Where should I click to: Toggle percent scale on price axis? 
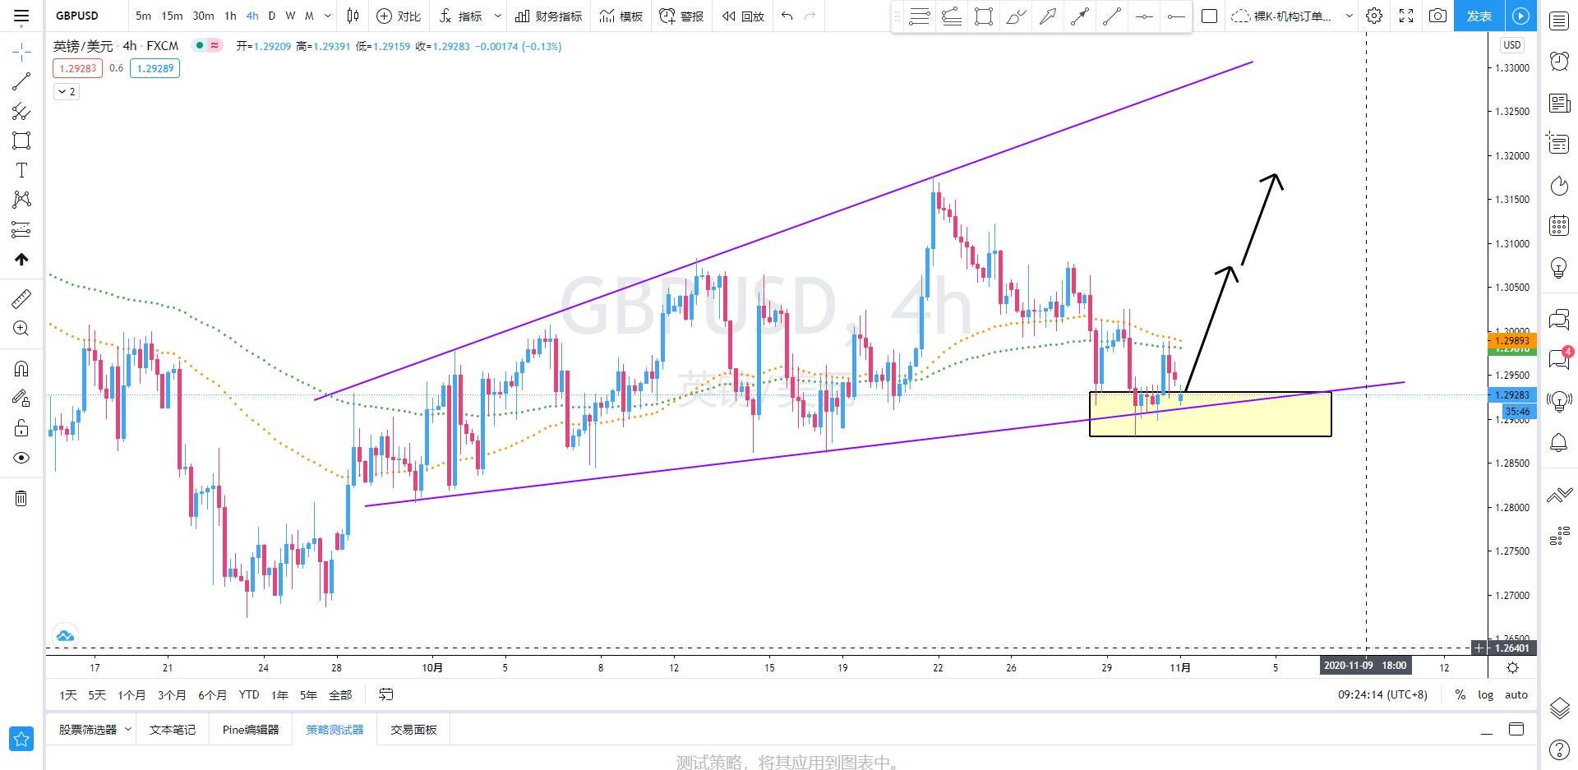[1460, 694]
